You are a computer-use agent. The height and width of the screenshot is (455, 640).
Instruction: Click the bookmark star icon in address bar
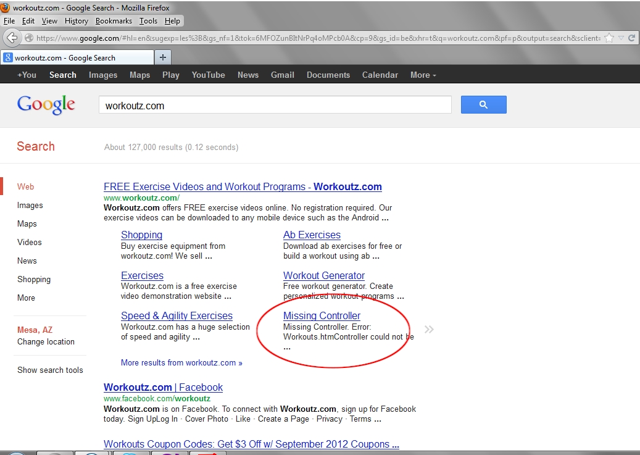click(609, 38)
